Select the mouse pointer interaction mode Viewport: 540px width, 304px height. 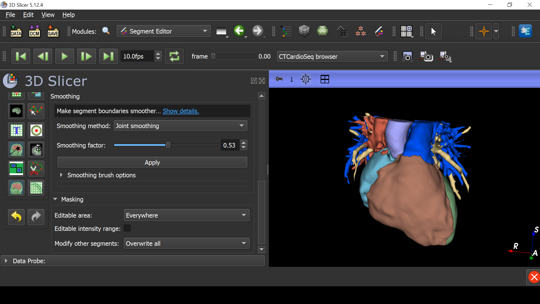433,31
